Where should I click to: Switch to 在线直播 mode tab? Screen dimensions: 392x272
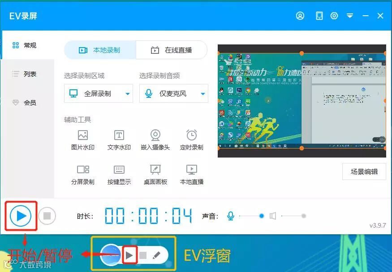[x=172, y=50]
